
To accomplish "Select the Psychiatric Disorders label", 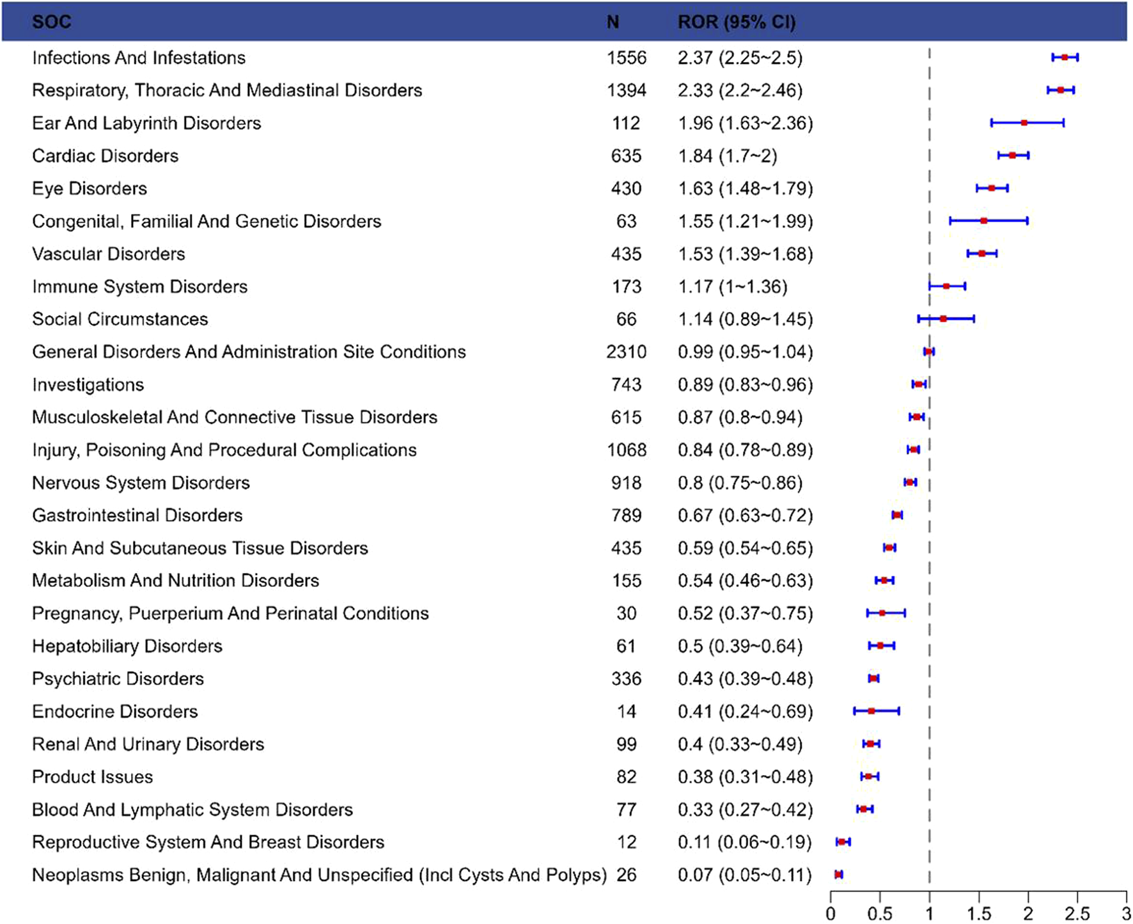I will tap(118, 678).
